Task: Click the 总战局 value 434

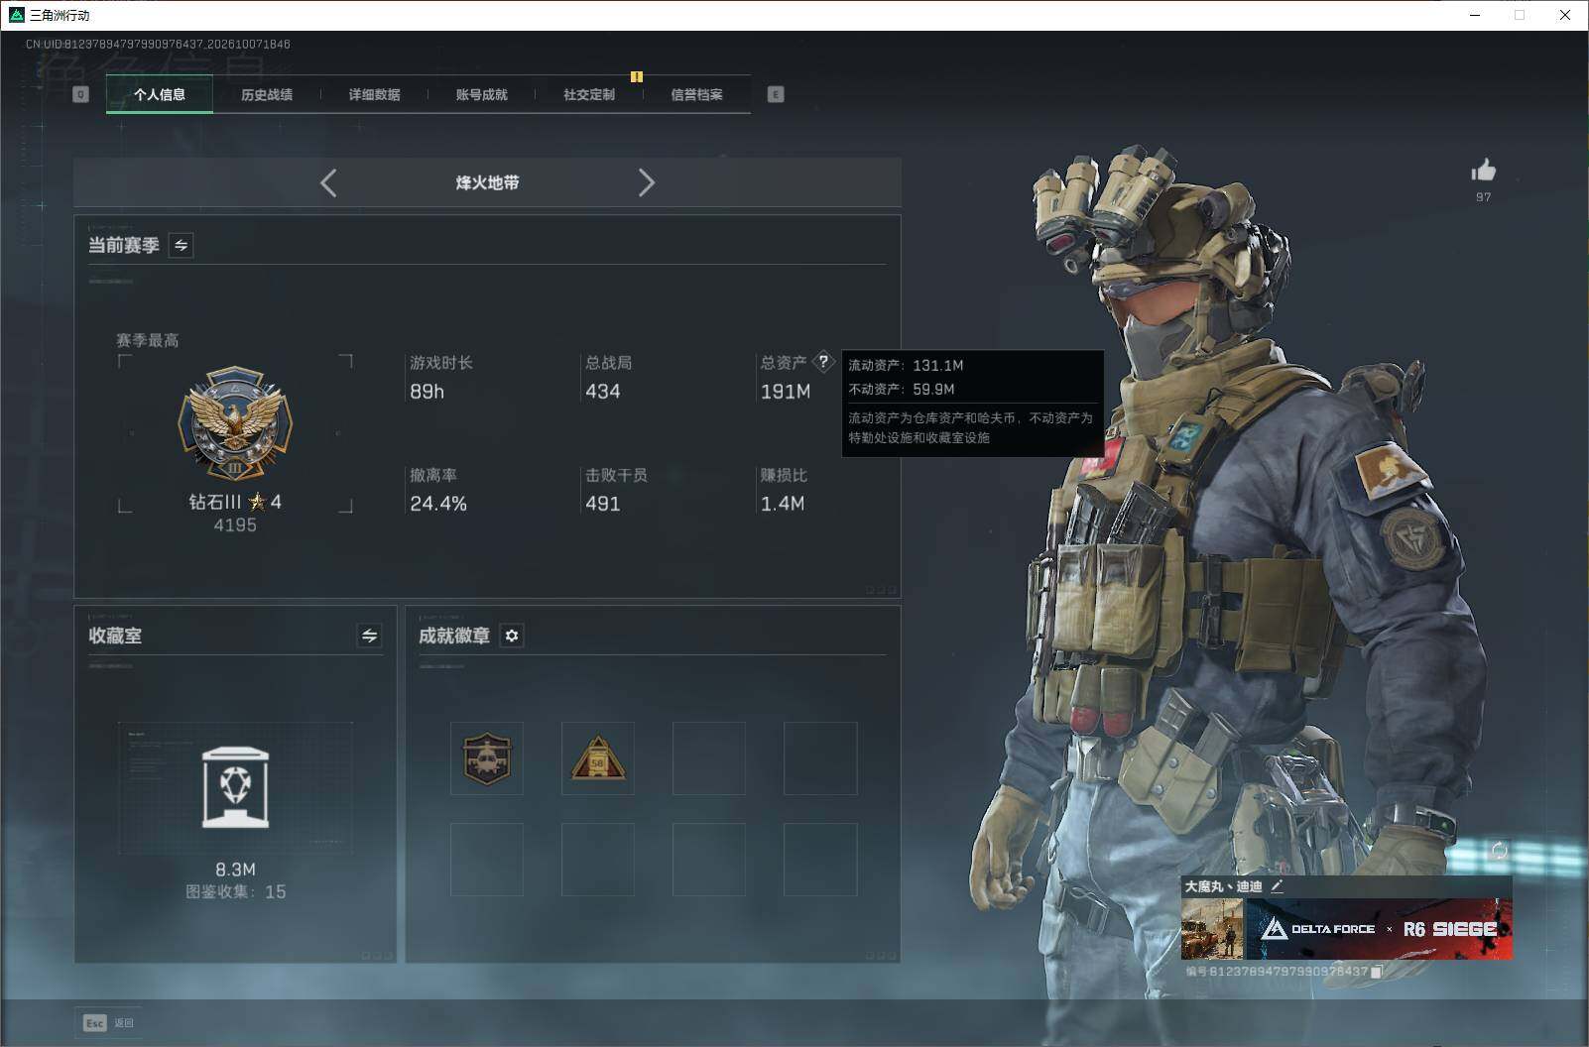Action: [x=603, y=392]
